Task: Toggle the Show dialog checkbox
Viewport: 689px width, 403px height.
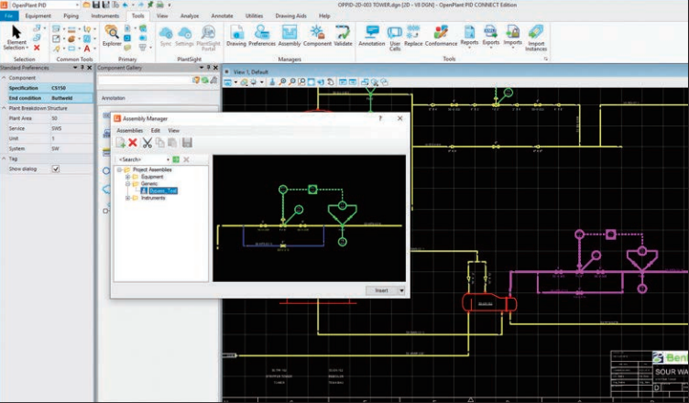Action: pyautogui.click(x=56, y=169)
